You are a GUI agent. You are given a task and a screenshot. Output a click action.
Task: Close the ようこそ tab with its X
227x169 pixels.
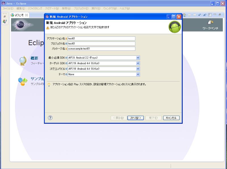tap(26, 15)
